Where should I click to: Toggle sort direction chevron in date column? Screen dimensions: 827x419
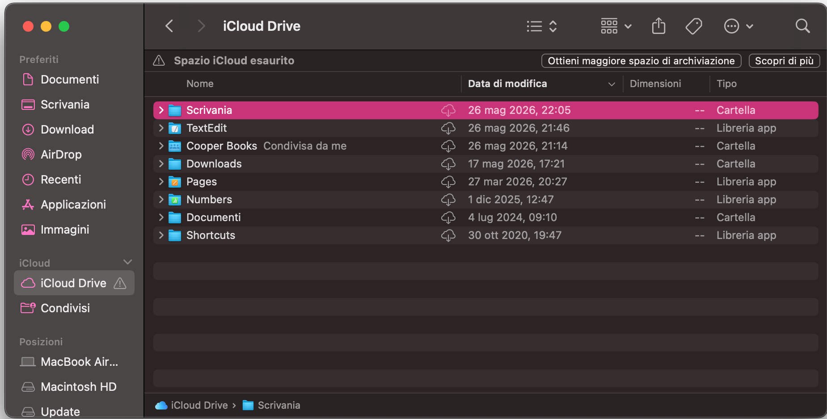click(x=612, y=84)
